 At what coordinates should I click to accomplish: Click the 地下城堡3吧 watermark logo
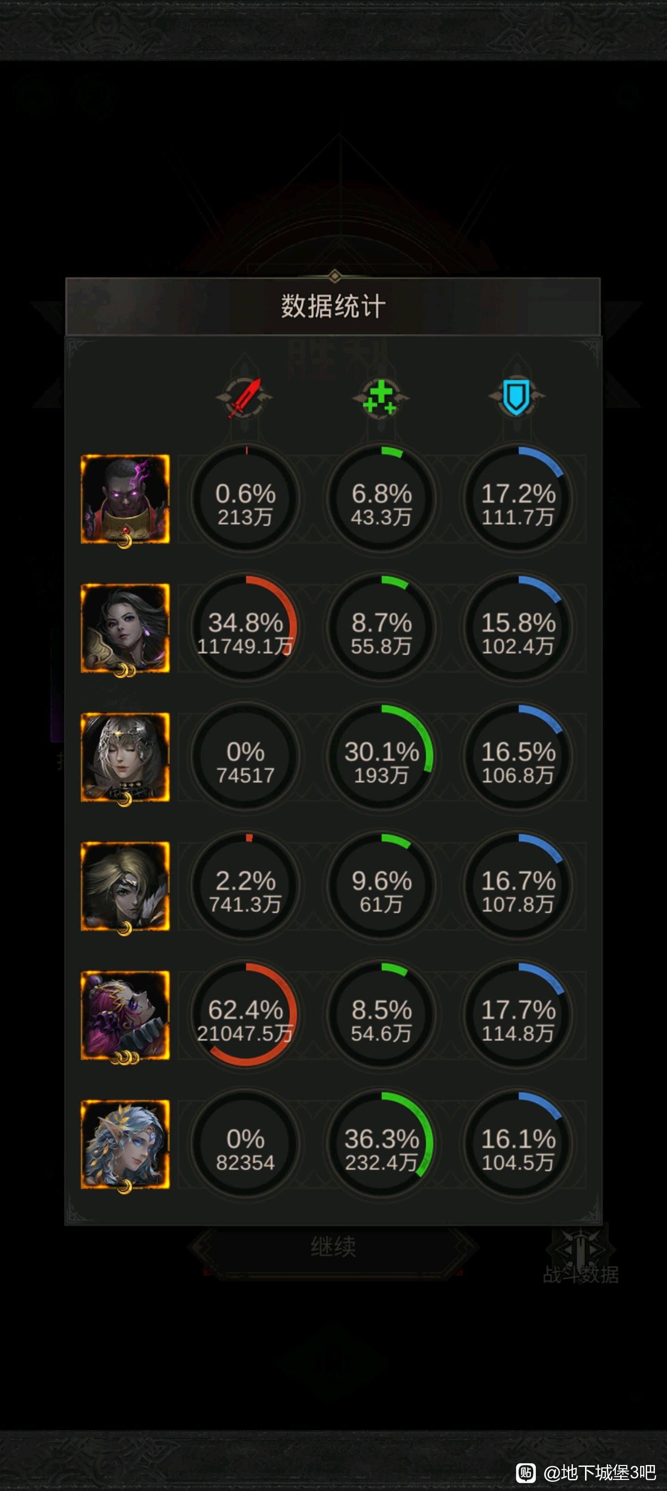[x=585, y=1472]
